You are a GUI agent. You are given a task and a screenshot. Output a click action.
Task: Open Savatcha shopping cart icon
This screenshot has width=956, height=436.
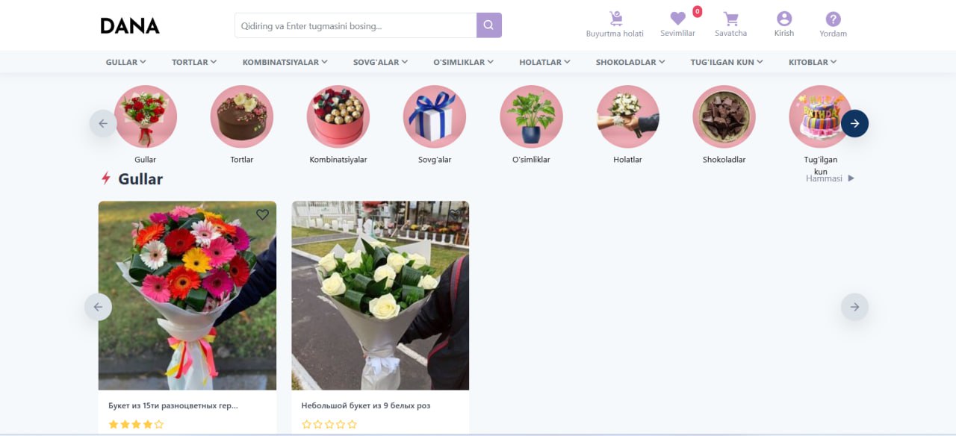tap(730, 19)
